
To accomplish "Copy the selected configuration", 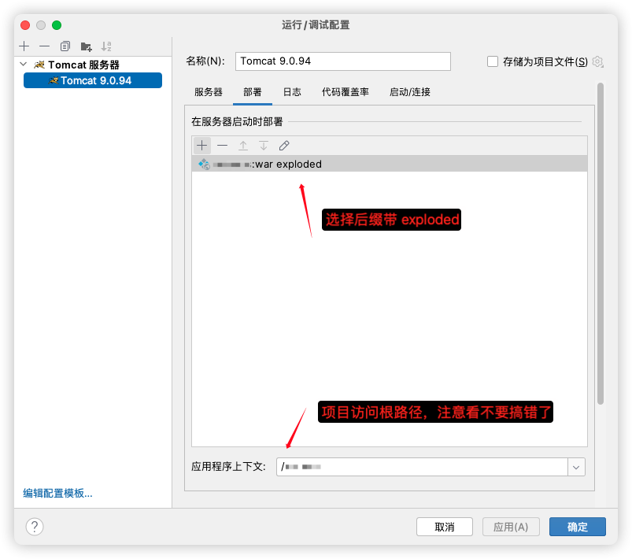I will (65, 46).
